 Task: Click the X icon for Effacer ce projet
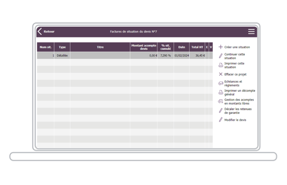pyautogui.click(x=221, y=74)
